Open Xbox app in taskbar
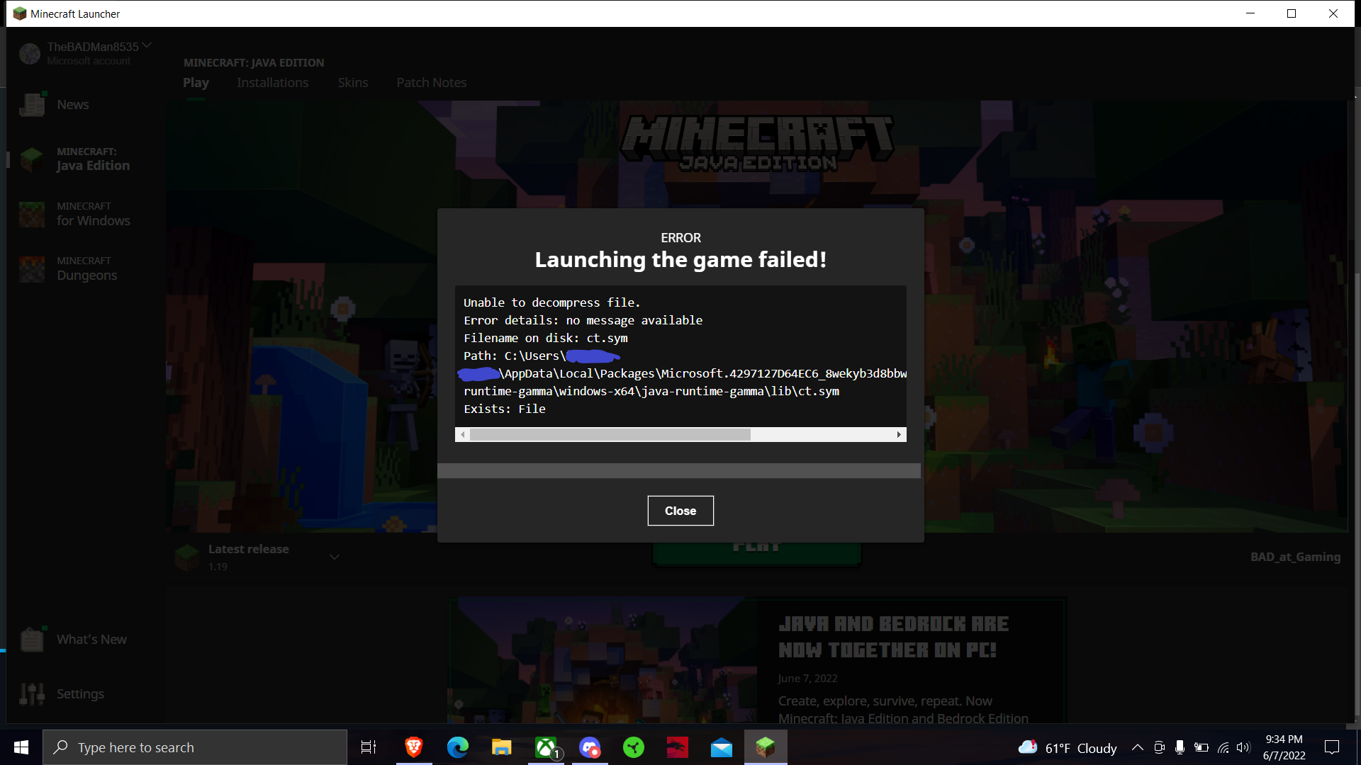 coord(546,747)
